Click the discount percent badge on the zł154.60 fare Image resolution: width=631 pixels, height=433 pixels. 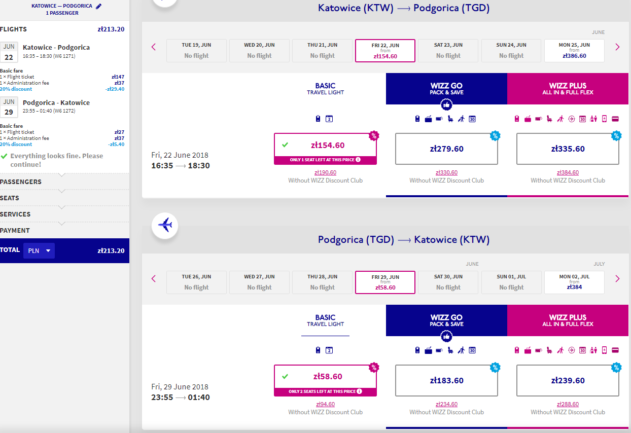point(374,135)
